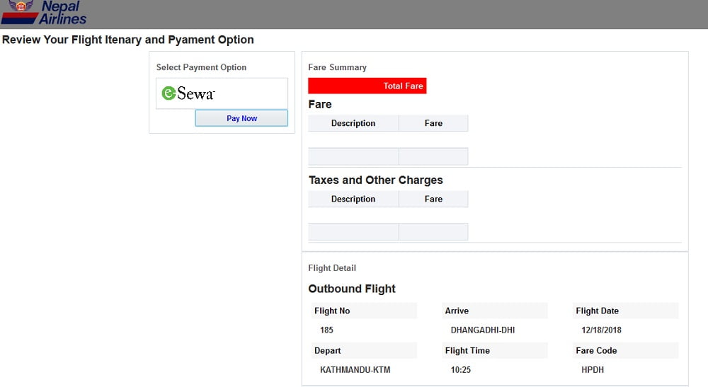Click the Fare section Description header

(353, 123)
